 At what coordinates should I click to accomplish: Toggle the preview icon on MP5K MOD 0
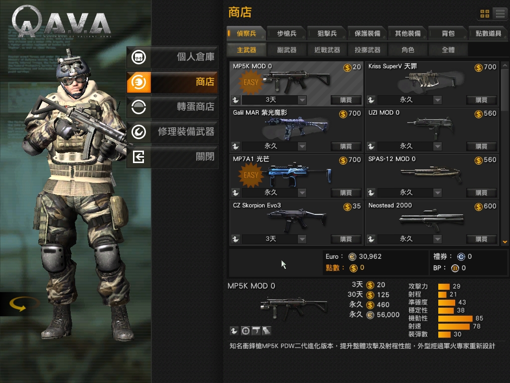(236, 100)
